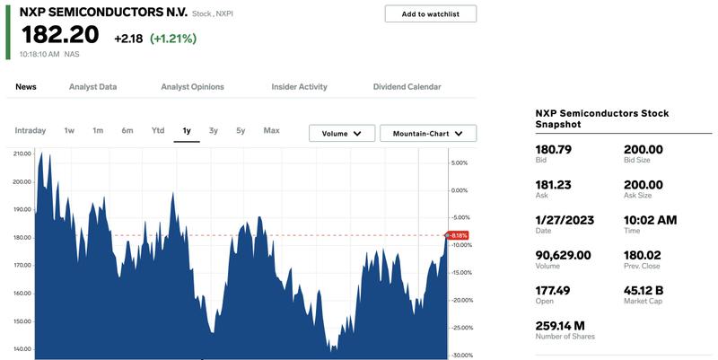The height and width of the screenshot is (360, 718).
Task: Open the News tab
Action: coord(26,86)
